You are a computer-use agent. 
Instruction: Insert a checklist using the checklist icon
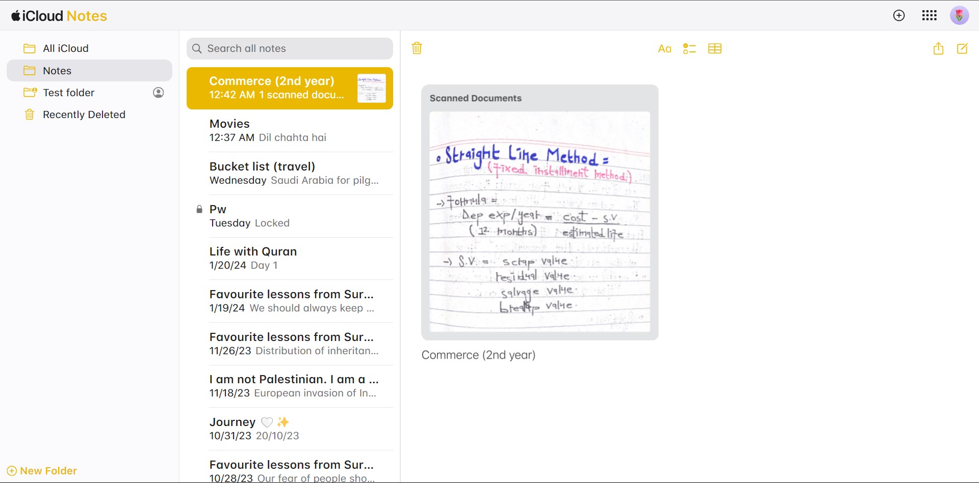[x=689, y=49]
